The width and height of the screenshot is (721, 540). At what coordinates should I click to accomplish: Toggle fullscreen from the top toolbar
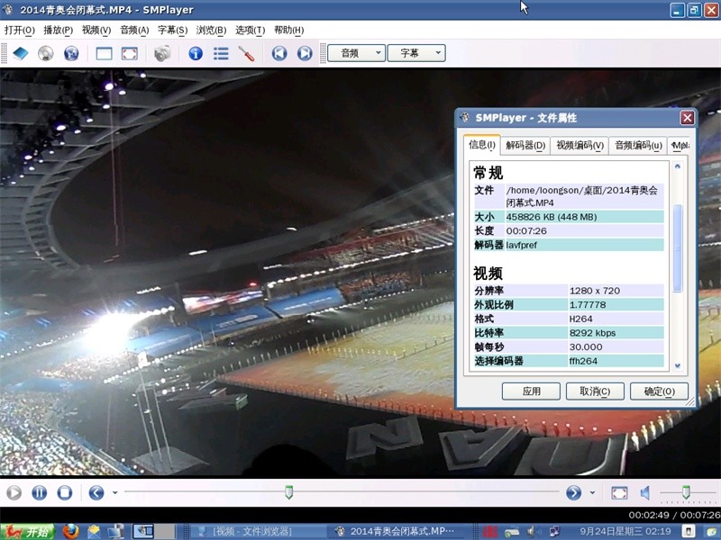pyautogui.click(x=129, y=53)
